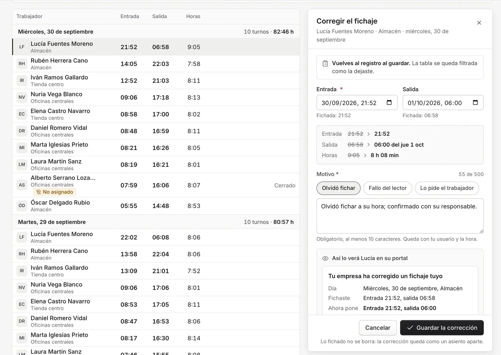Click Daniel Romero Vidal's 16:53 exit time

pyautogui.click(x=161, y=322)
